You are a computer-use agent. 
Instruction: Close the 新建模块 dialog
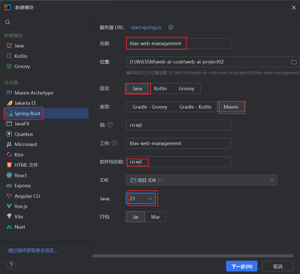294,7
